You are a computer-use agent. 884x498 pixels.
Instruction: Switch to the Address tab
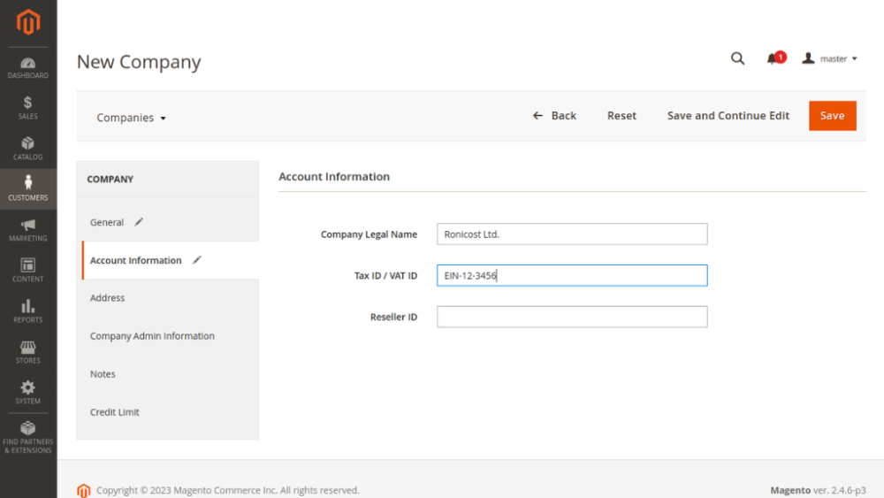[107, 298]
